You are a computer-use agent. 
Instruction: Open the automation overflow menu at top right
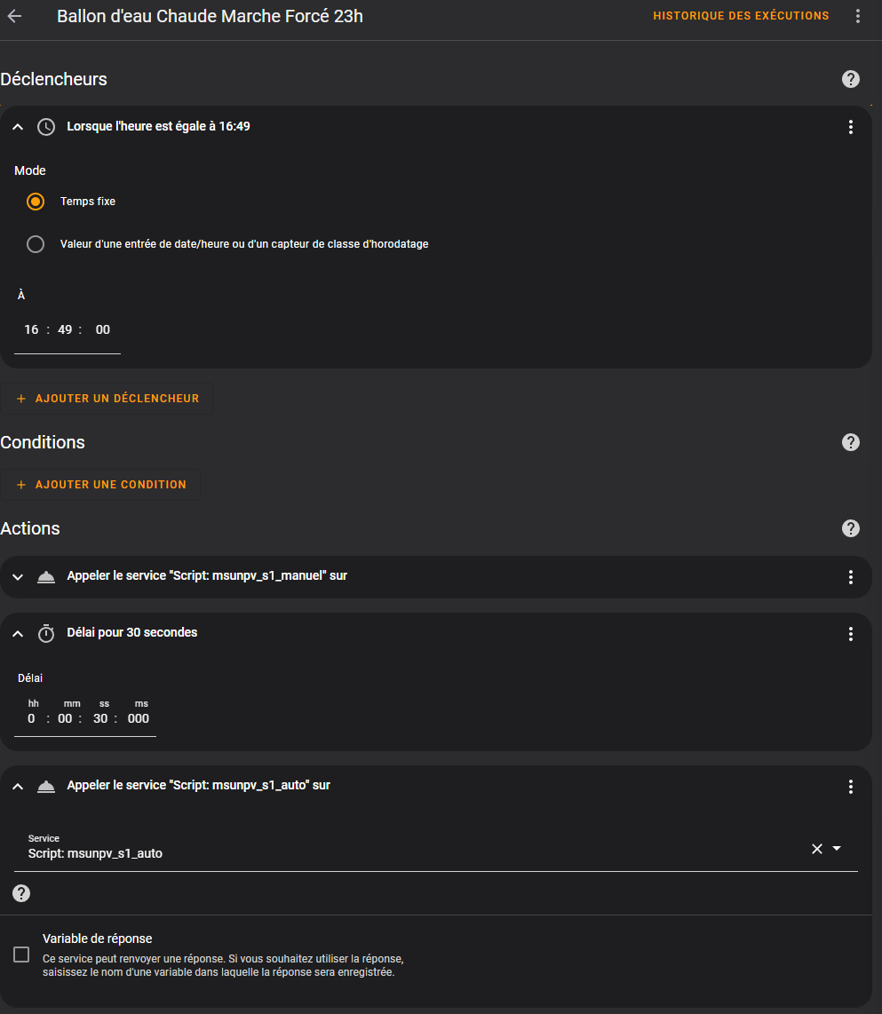pyautogui.click(x=857, y=16)
